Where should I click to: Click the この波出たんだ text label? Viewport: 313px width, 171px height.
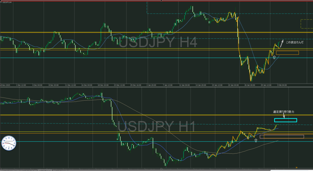(295, 42)
